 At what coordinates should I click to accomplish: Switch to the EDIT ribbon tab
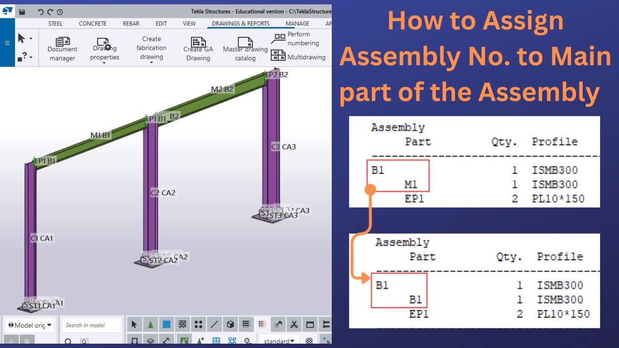(161, 23)
